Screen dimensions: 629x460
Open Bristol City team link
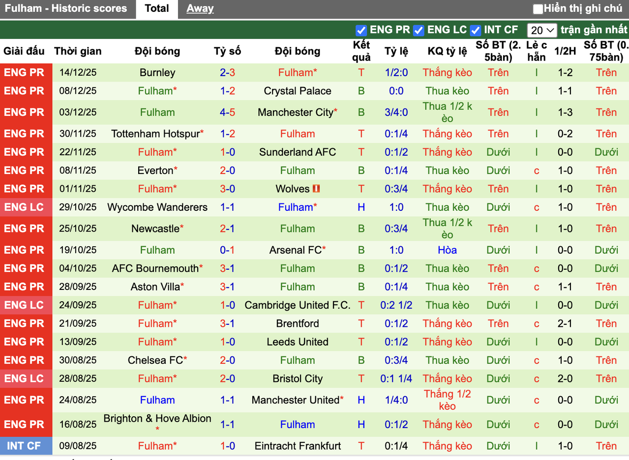(298, 379)
